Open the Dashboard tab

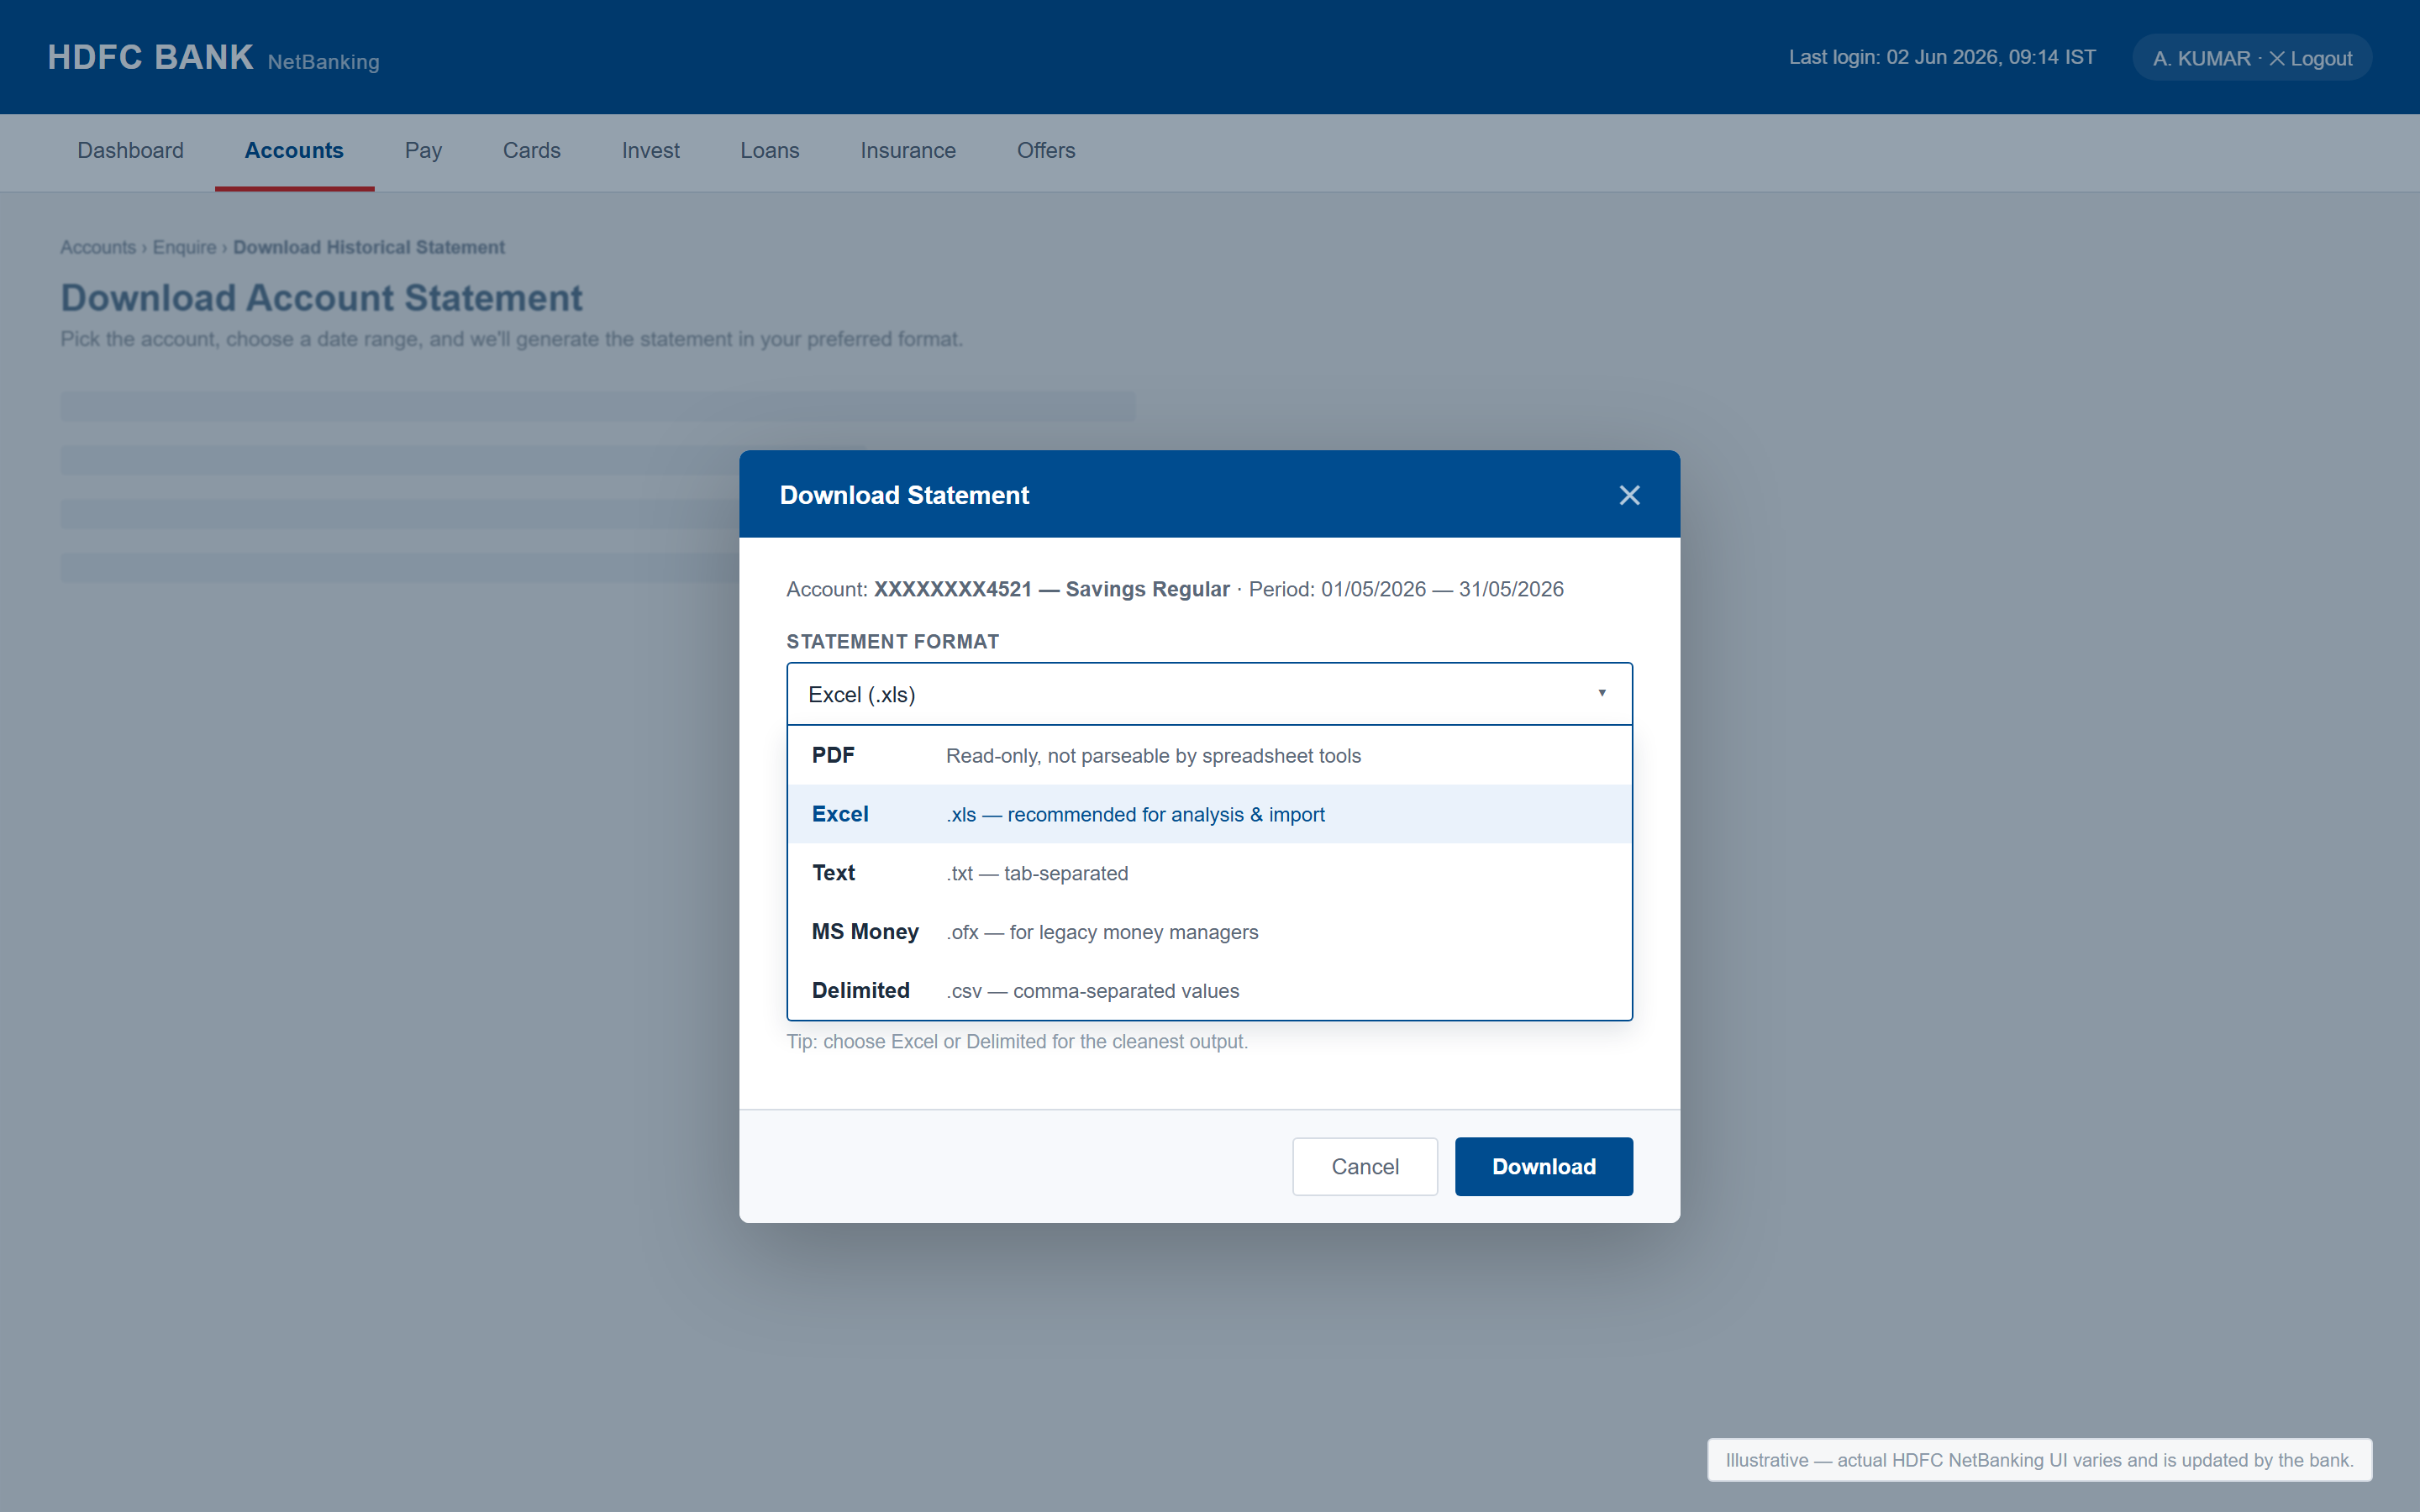(131, 150)
